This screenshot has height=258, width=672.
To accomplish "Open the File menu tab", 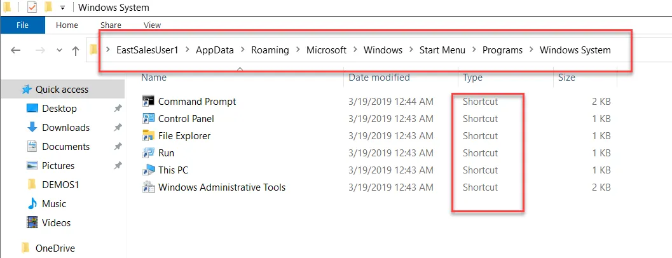I will pos(22,25).
